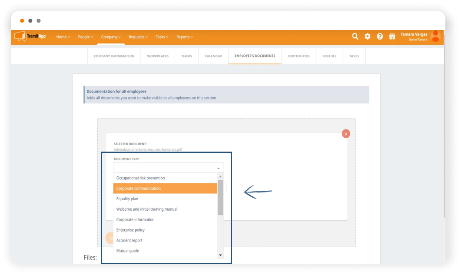This screenshot has height=275, width=461.
Task: Switch to the Payroll tab
Action: coord(329,56)
